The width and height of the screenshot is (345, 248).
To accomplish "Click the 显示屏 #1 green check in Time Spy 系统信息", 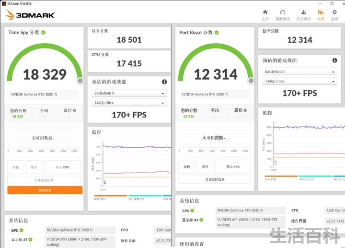I will pyautogui.click(x=30, y=239).
